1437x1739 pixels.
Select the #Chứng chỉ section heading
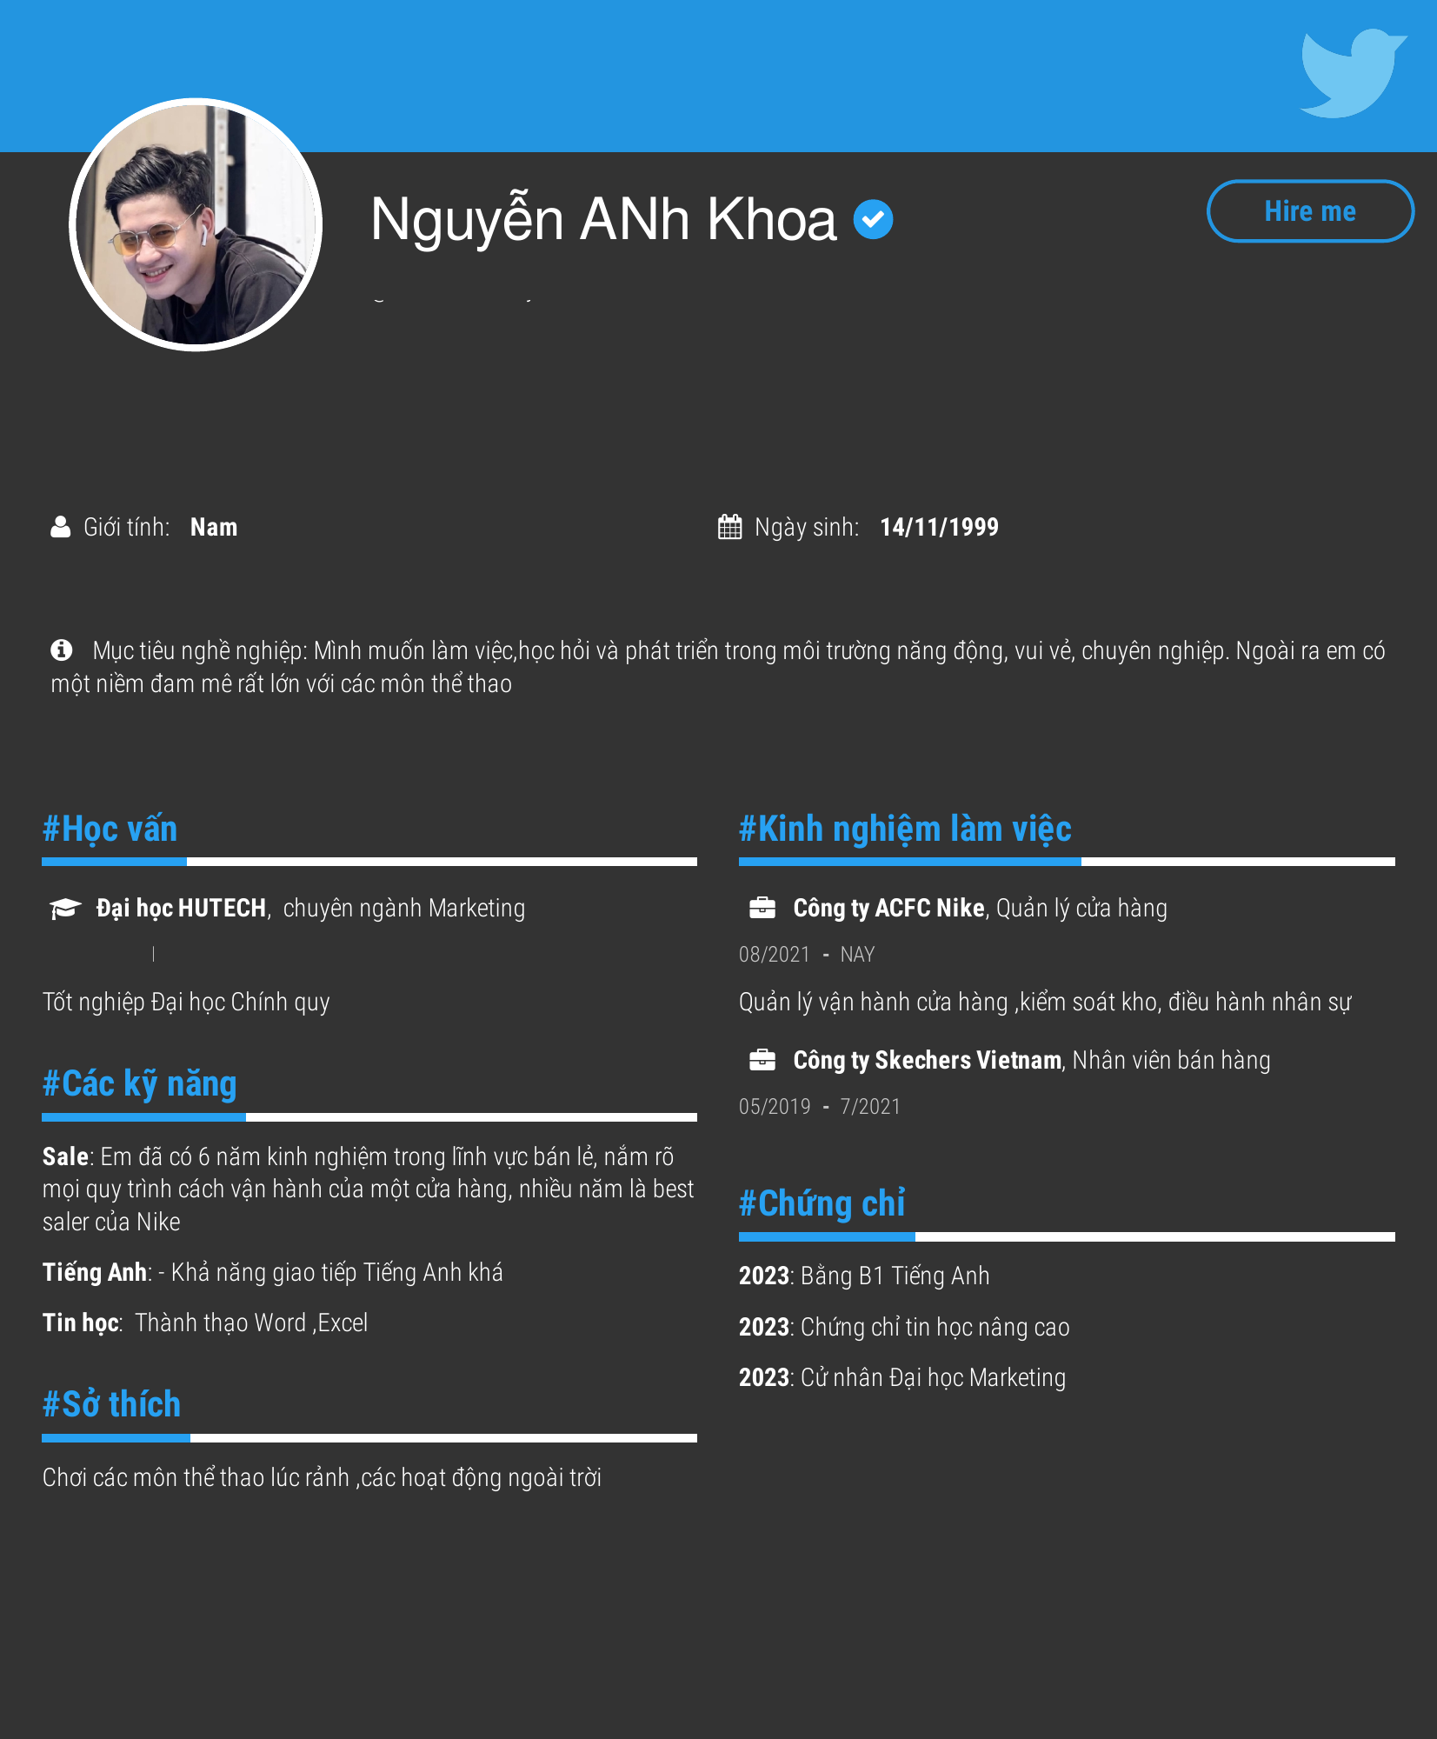[822, 1203]
